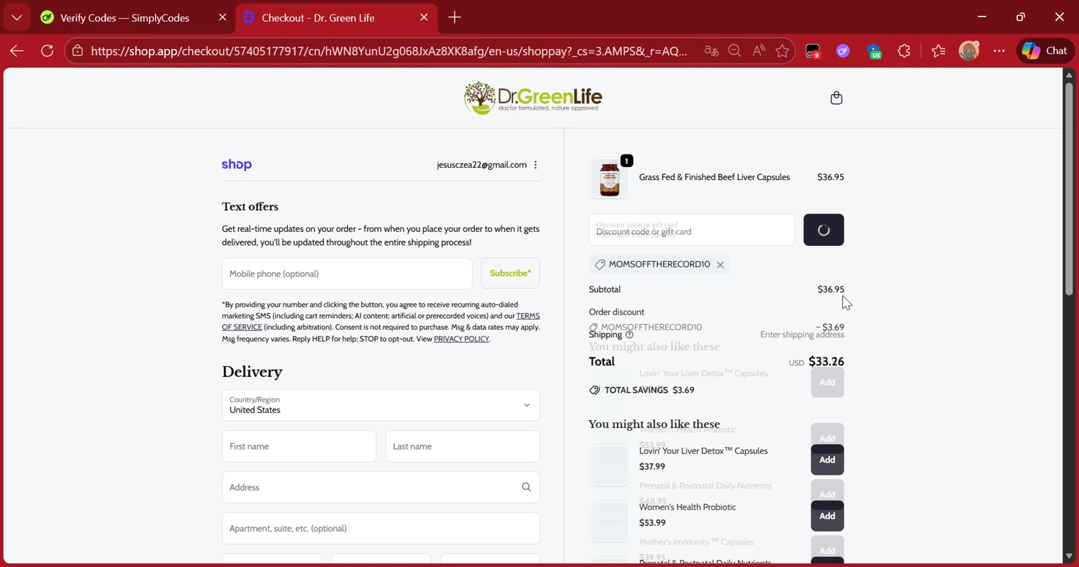Click the TOTAL SAVINGS $3.69 text

click(650, 390)
